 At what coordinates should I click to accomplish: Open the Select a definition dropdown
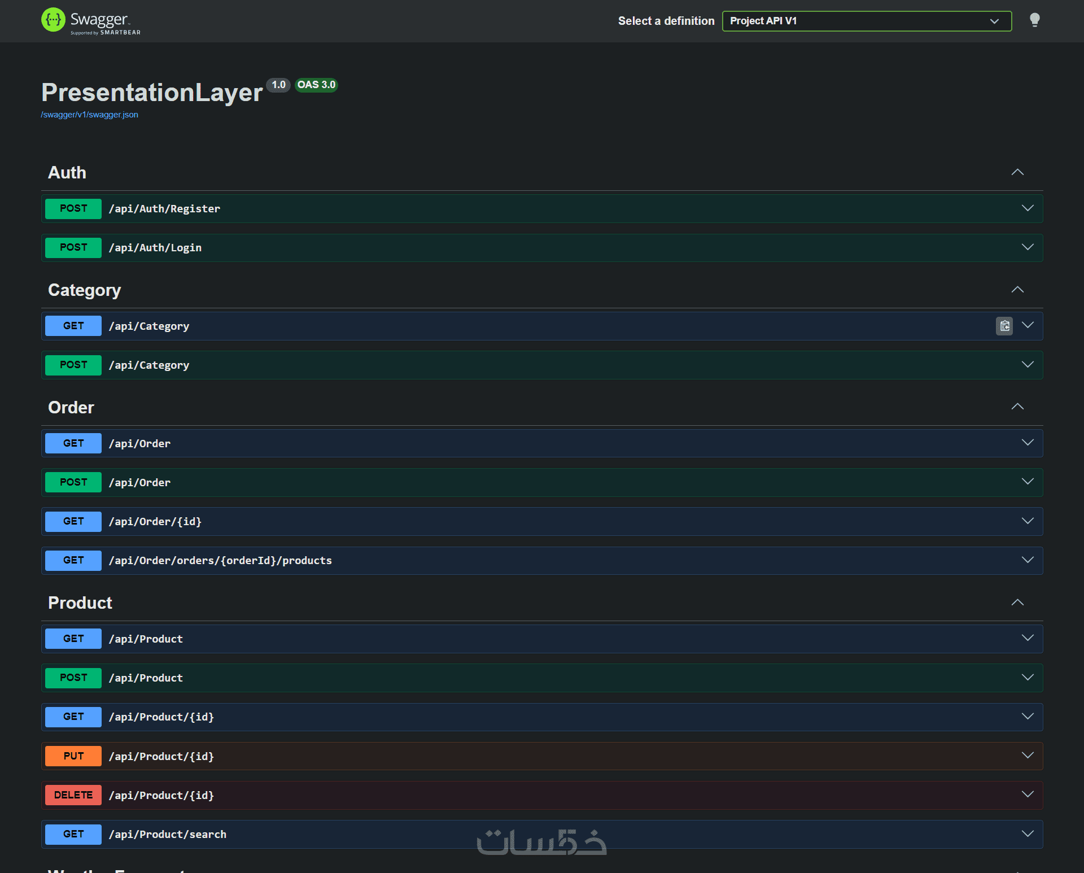click(866, 21)
